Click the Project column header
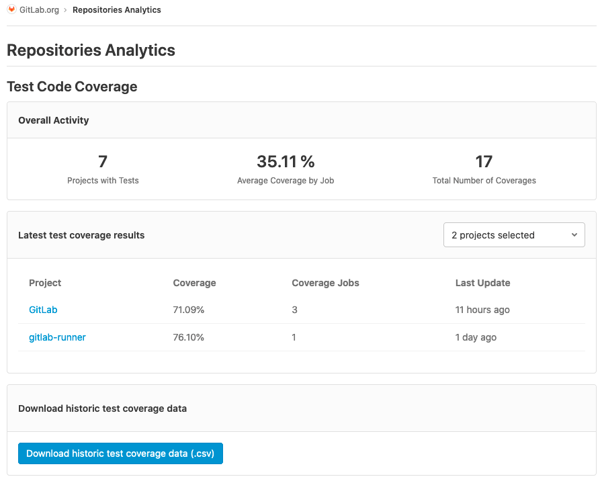The width and height of the screenshot is (602, 483). pyautogui.click(x=45, y=283)
